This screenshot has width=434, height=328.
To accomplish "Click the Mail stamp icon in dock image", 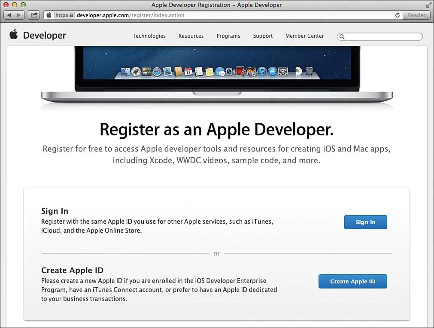I will [x=167, y=72].
